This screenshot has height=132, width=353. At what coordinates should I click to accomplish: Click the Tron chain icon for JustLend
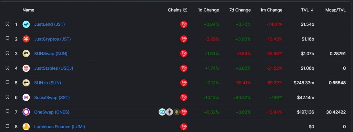[x=184, y=24]
